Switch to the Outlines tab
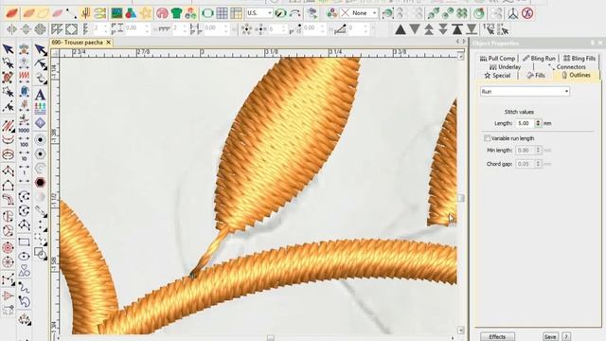 click(576, 76)
